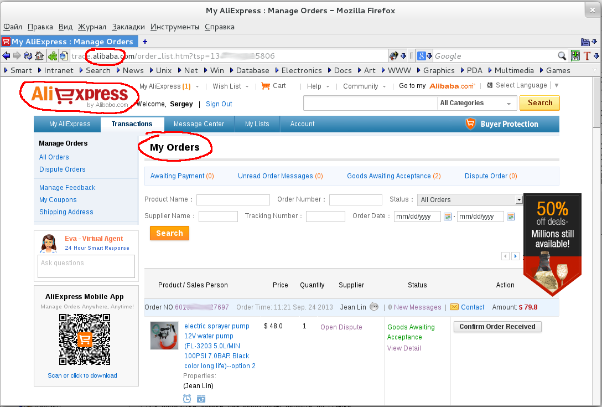Click the list-all-tabs icon
The image size is (602, 407).
click(585, 42)
